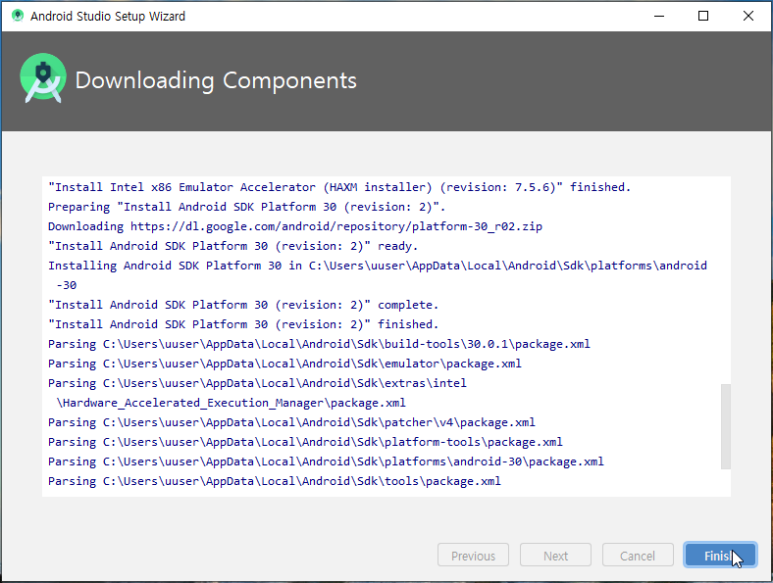Click the small Android Studio title bar icon
This screenshot has width=773, height=583.
18,16
